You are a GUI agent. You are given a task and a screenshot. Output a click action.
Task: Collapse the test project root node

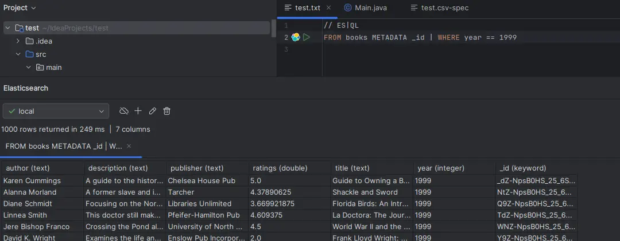tap(8, 28)
